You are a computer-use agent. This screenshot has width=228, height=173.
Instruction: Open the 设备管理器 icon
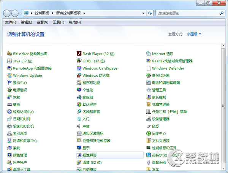point(149,119)
